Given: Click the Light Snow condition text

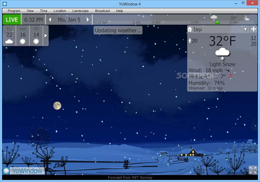Looking at the screenshot, I should [222, 64].
